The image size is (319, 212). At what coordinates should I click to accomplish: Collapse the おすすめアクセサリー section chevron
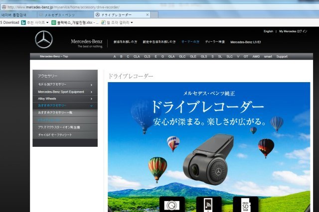click(x=91, y=106)
